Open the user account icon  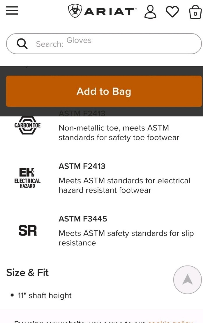click(x=150, y=11)
